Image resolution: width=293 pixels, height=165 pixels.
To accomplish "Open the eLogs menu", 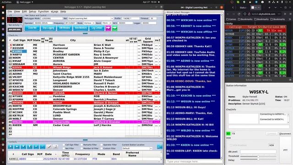I will click(54, 11).
